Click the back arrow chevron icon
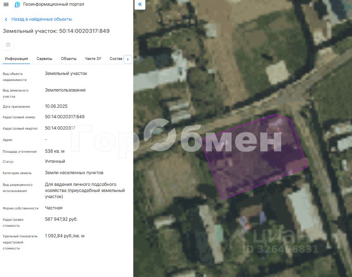The height and width of the screenshot is (277, 352). click(x=6, y=19)
